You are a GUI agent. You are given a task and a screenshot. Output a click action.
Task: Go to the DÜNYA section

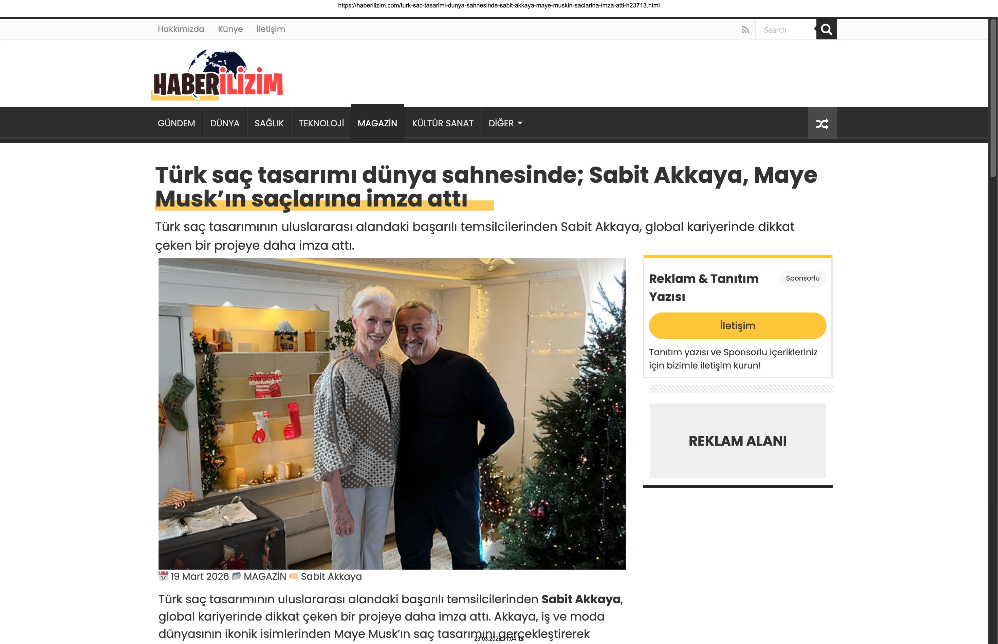pos(225,123)
